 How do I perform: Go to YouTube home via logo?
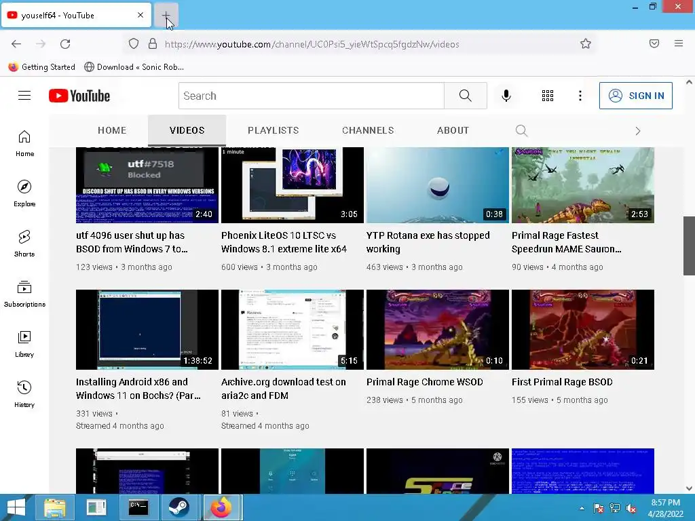coord(79,96)
